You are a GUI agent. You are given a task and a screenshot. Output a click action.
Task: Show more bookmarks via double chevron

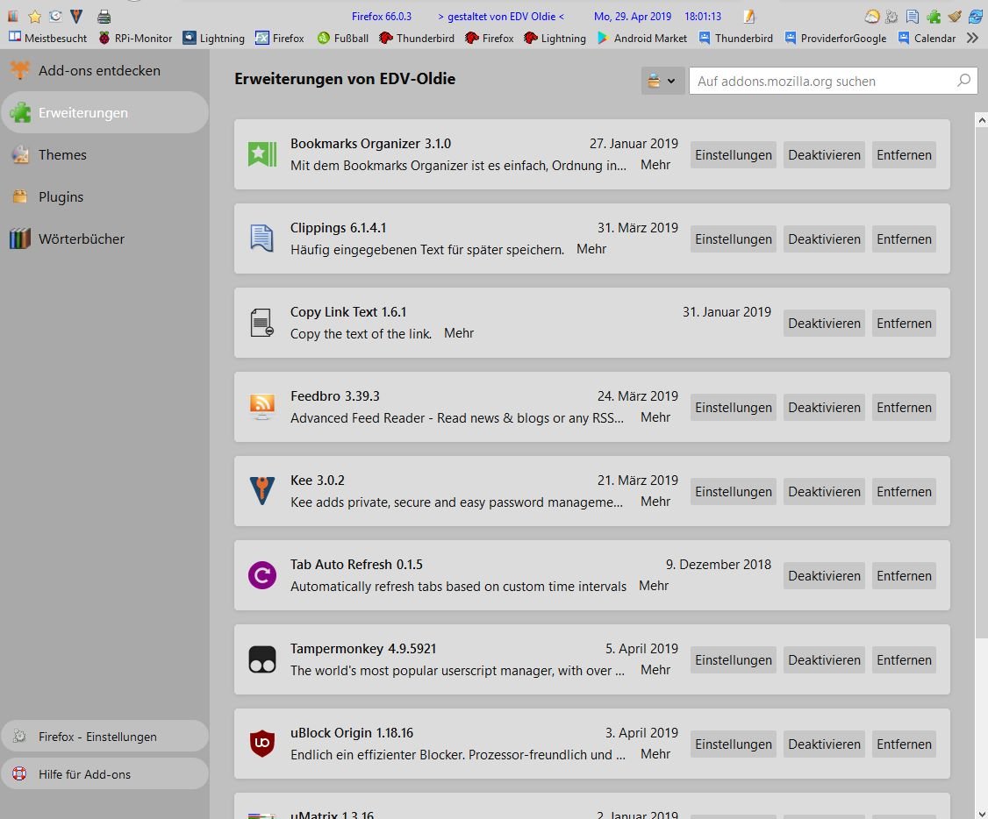973,38
